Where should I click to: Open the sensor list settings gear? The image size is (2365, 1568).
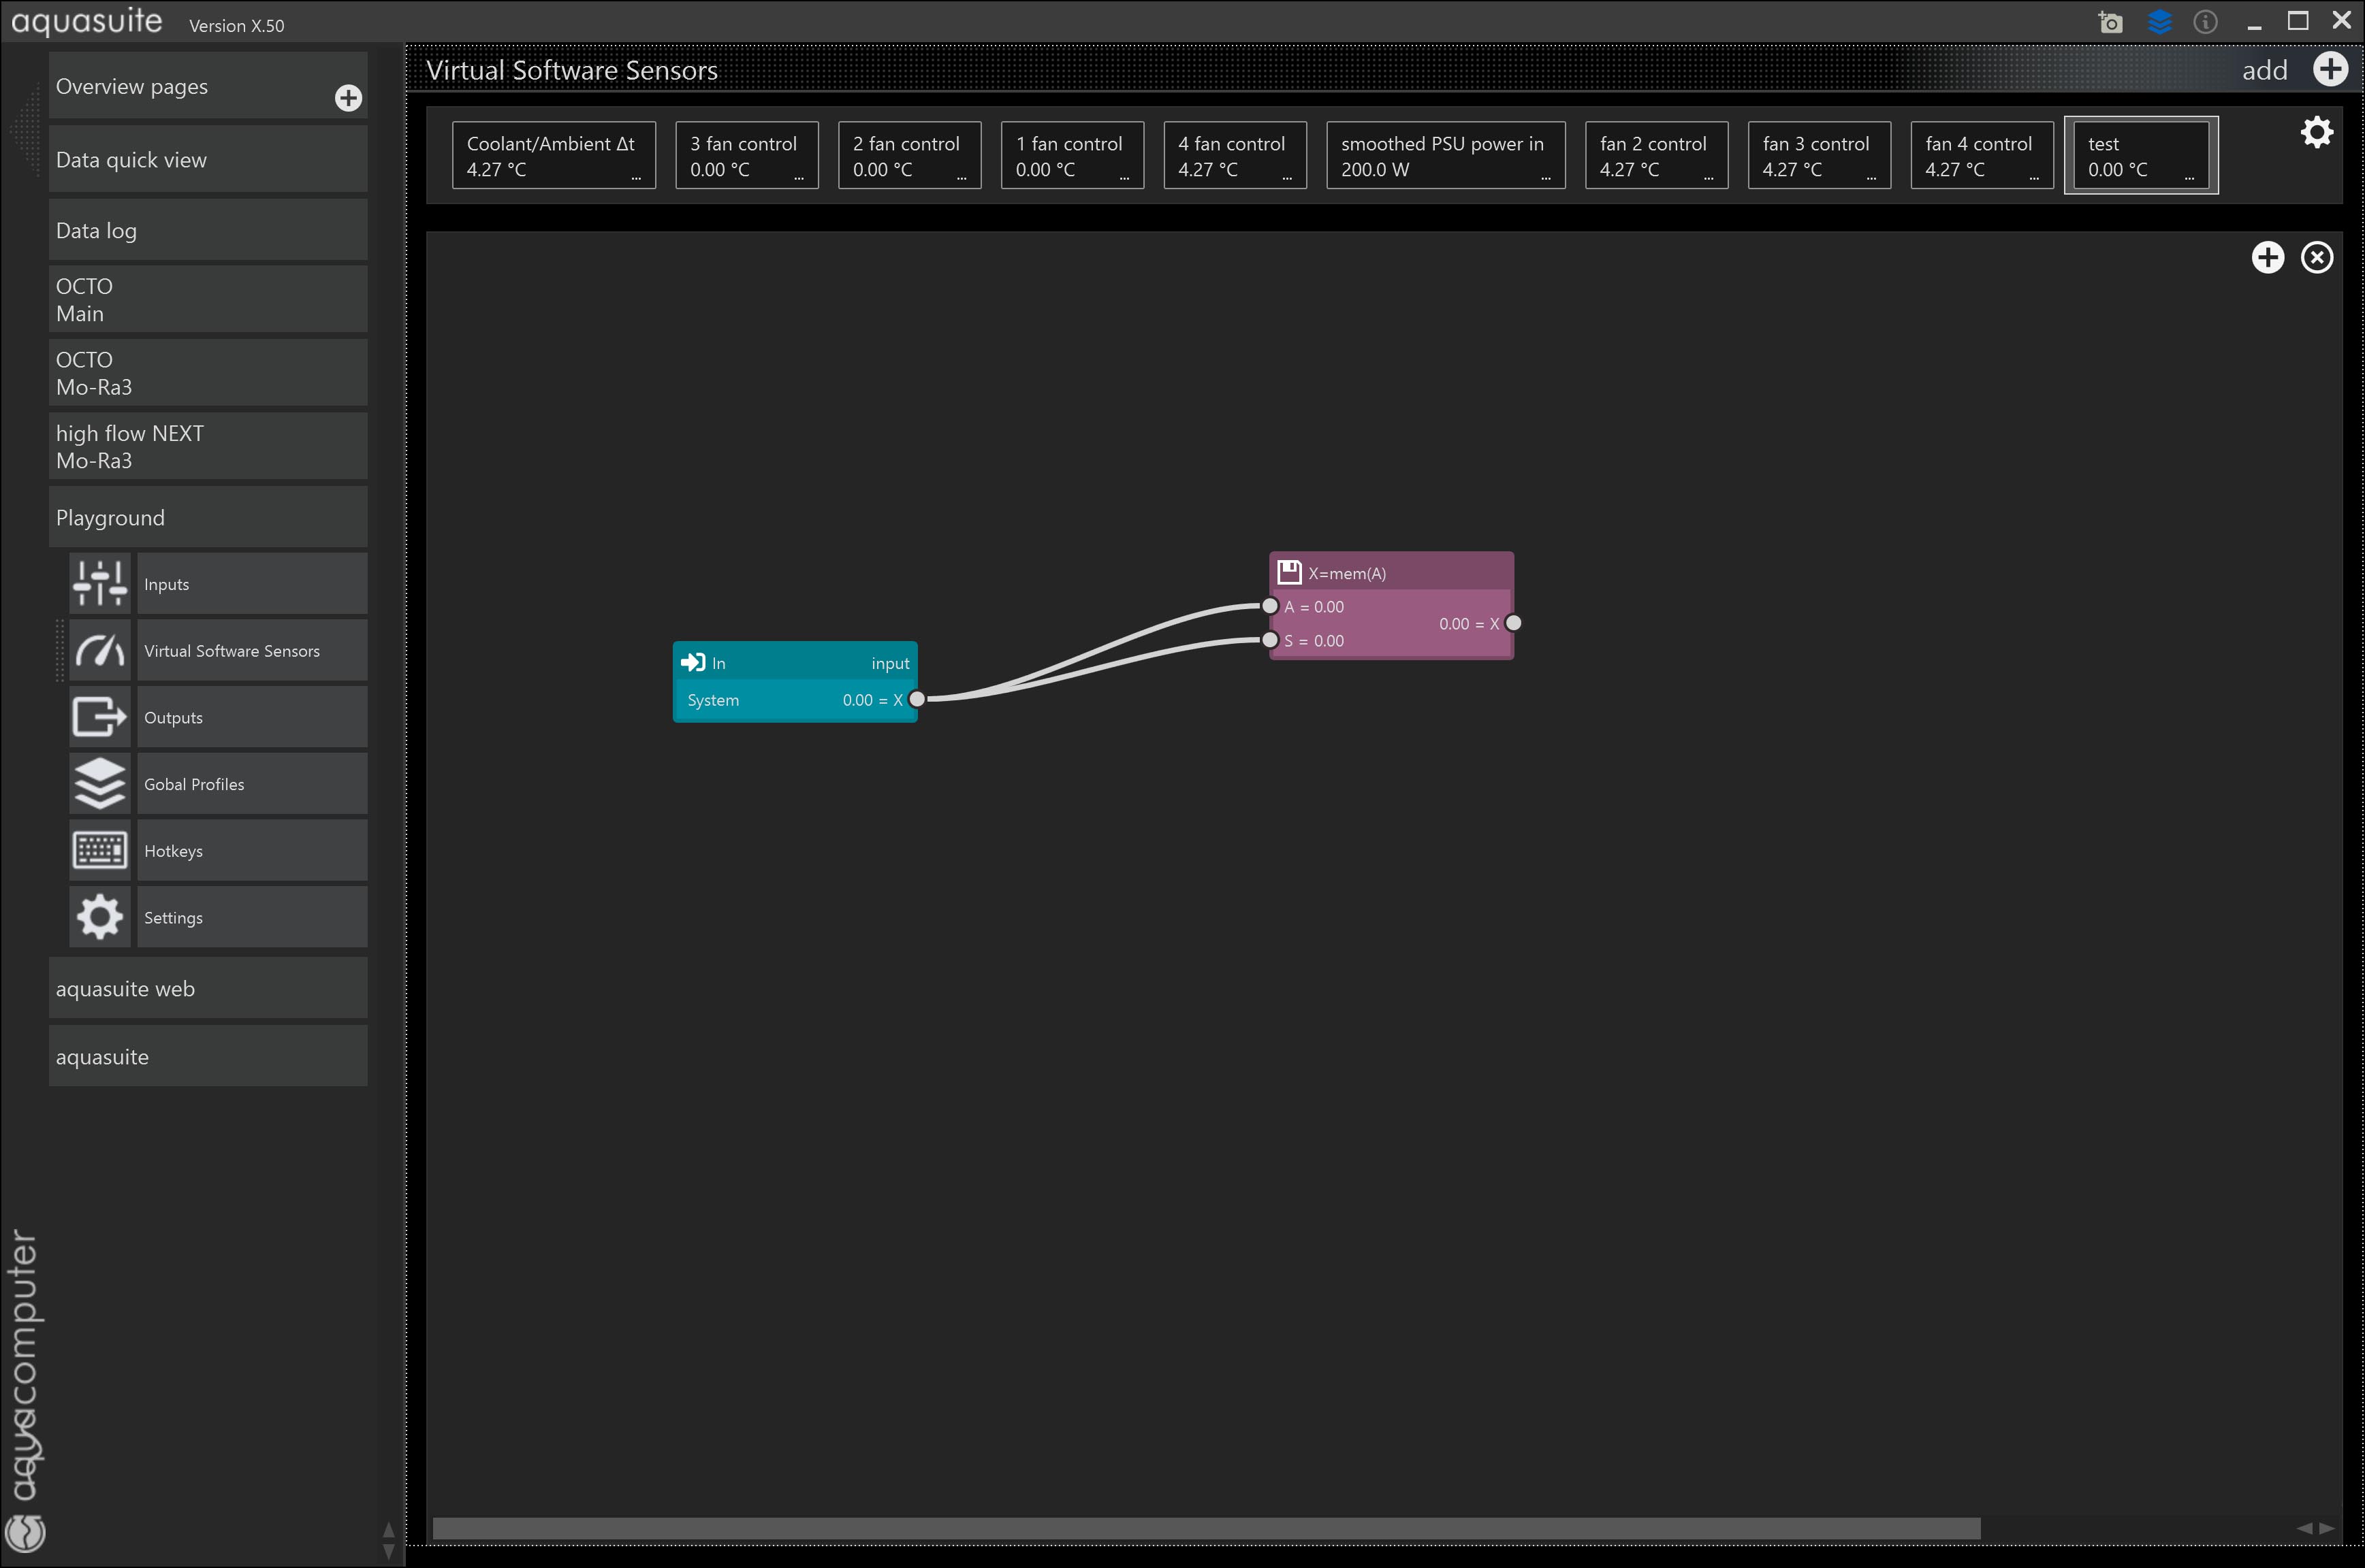pos(2316,132)
